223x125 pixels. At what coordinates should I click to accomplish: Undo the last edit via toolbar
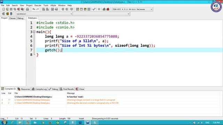(x=34, y=9)
